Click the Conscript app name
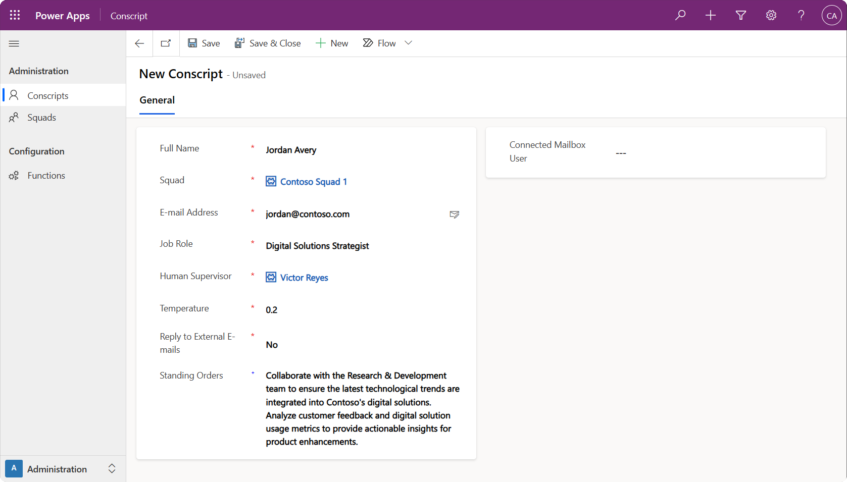Image resolution: width=847 pixels, height=482 pixels. [129, 16]
